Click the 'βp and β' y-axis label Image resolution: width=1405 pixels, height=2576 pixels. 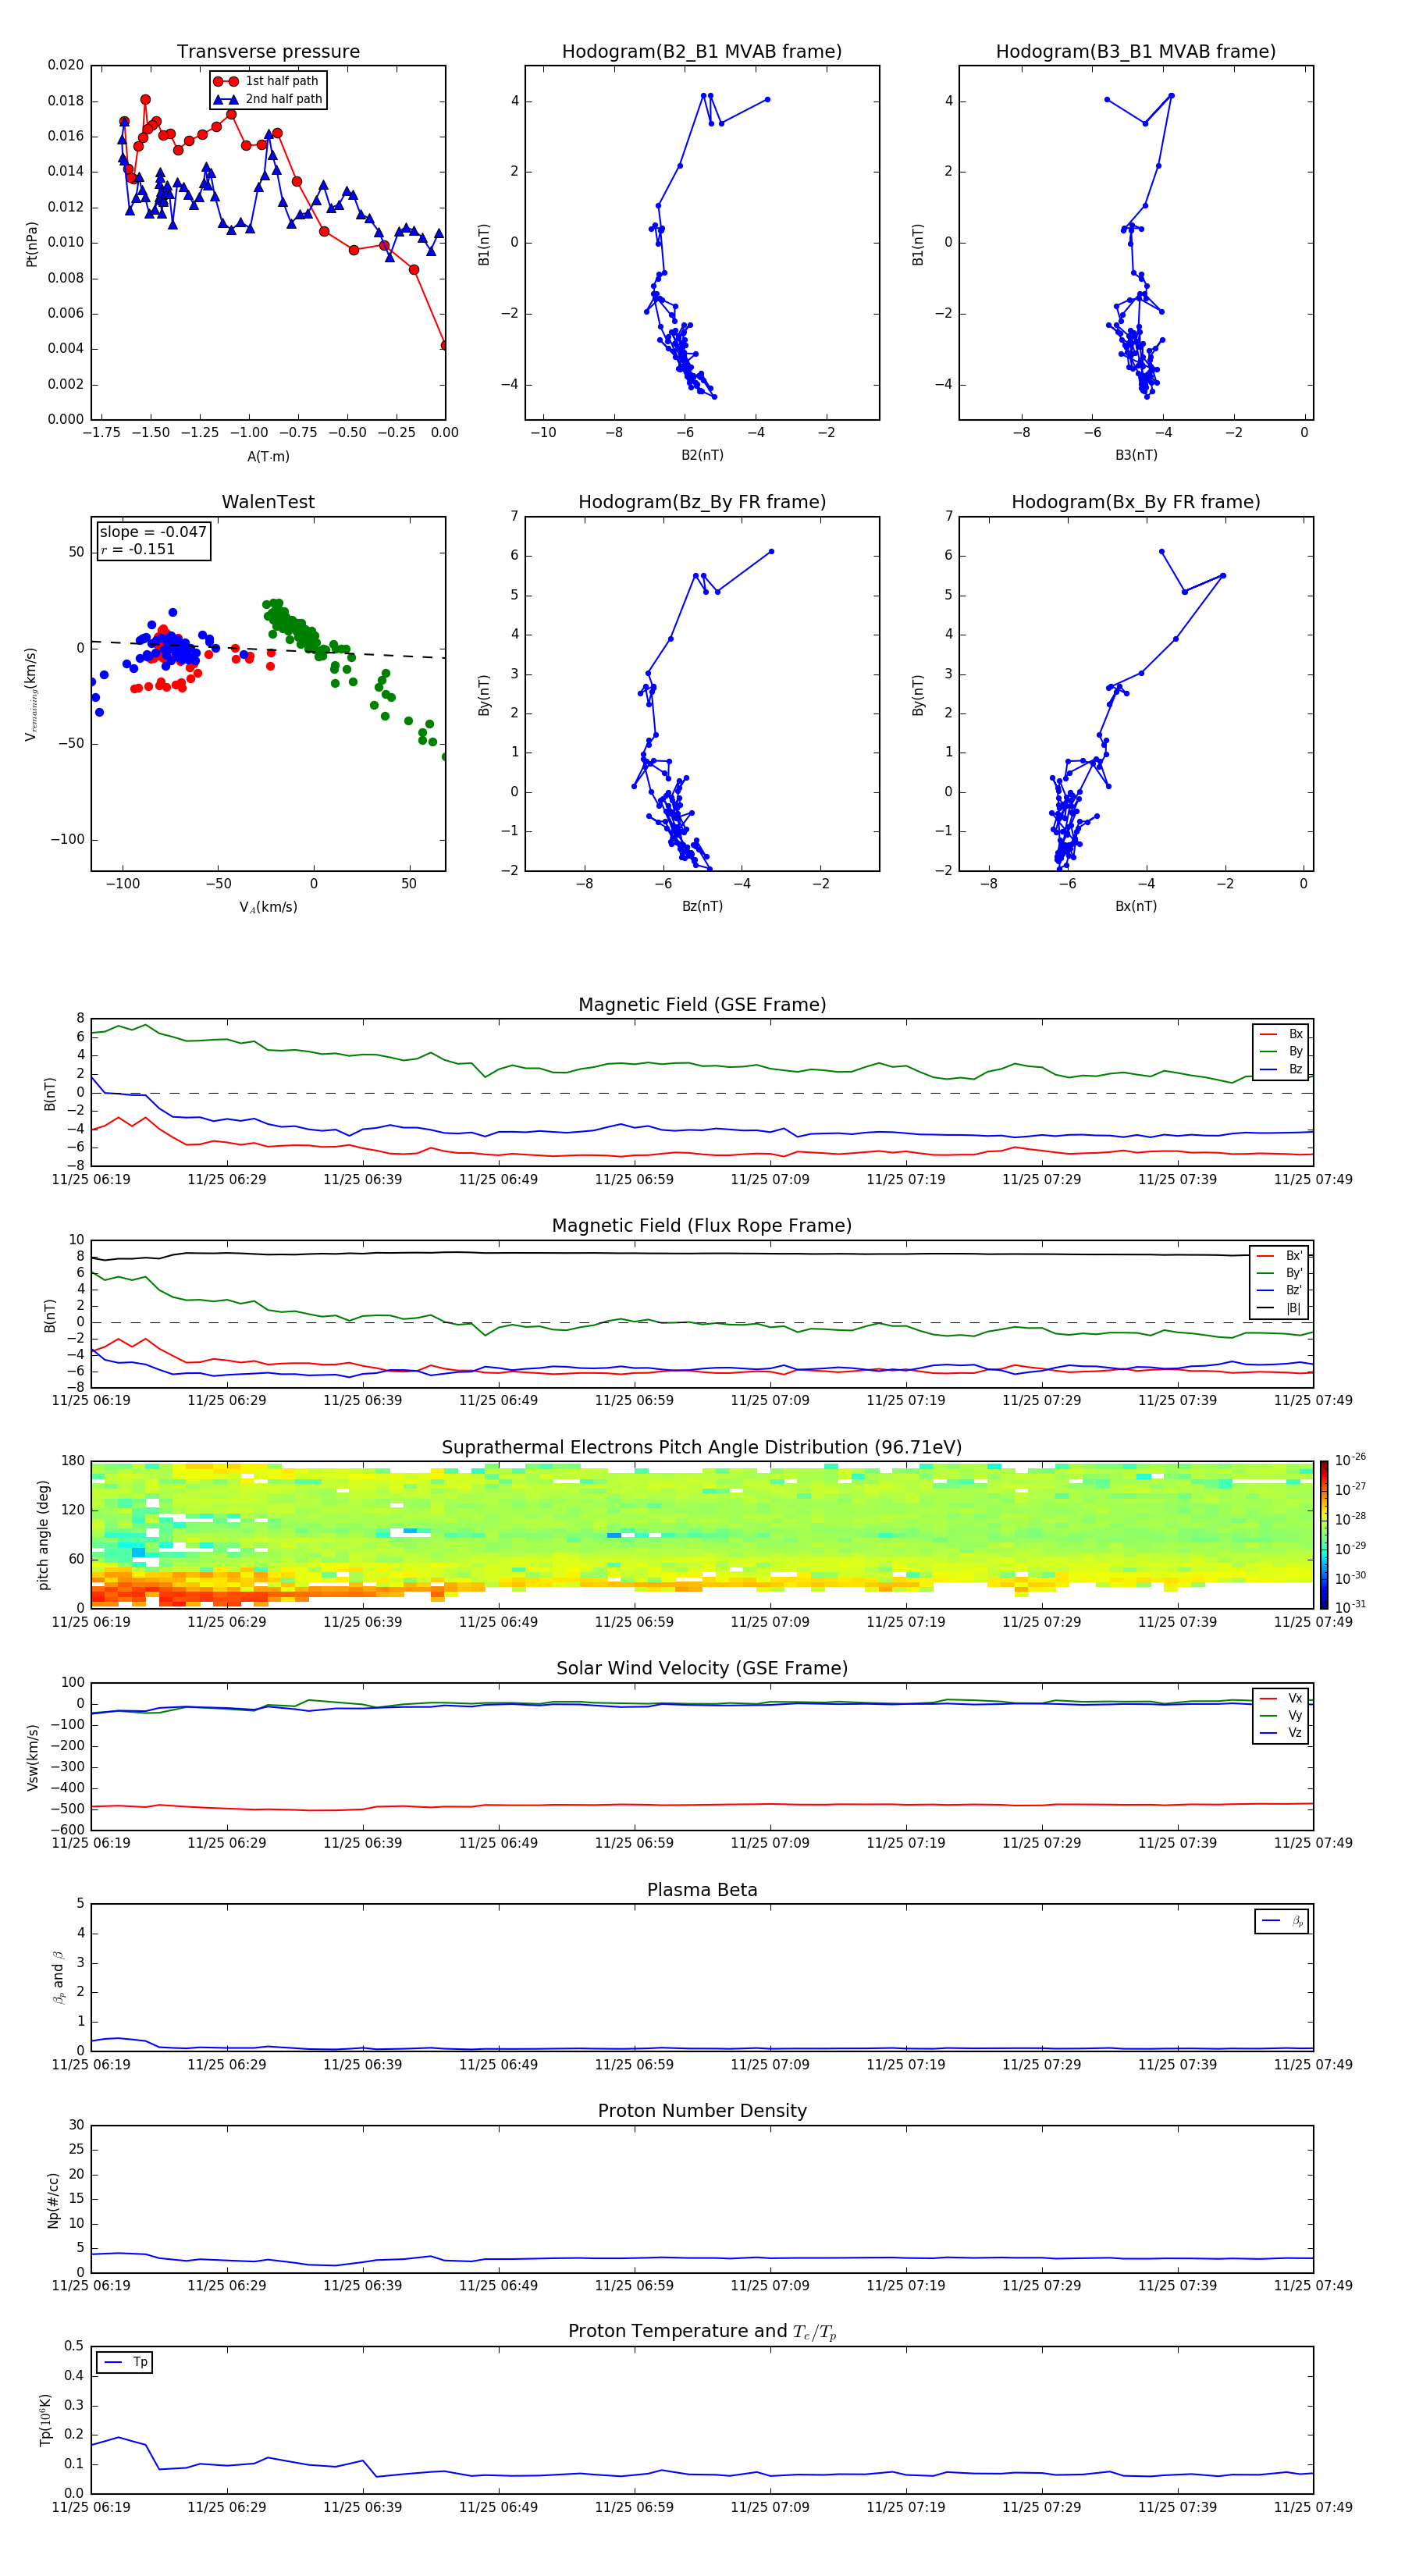coord(58,1977)
